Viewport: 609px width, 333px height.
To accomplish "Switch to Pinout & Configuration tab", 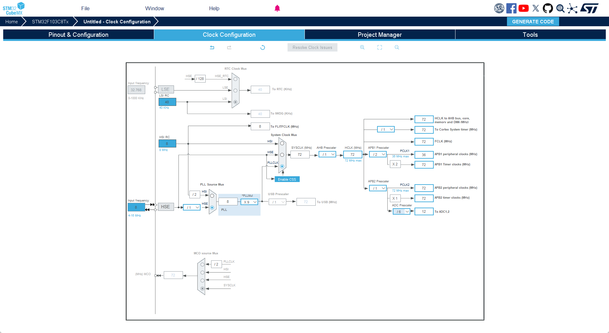I will (x=78, y=35).
